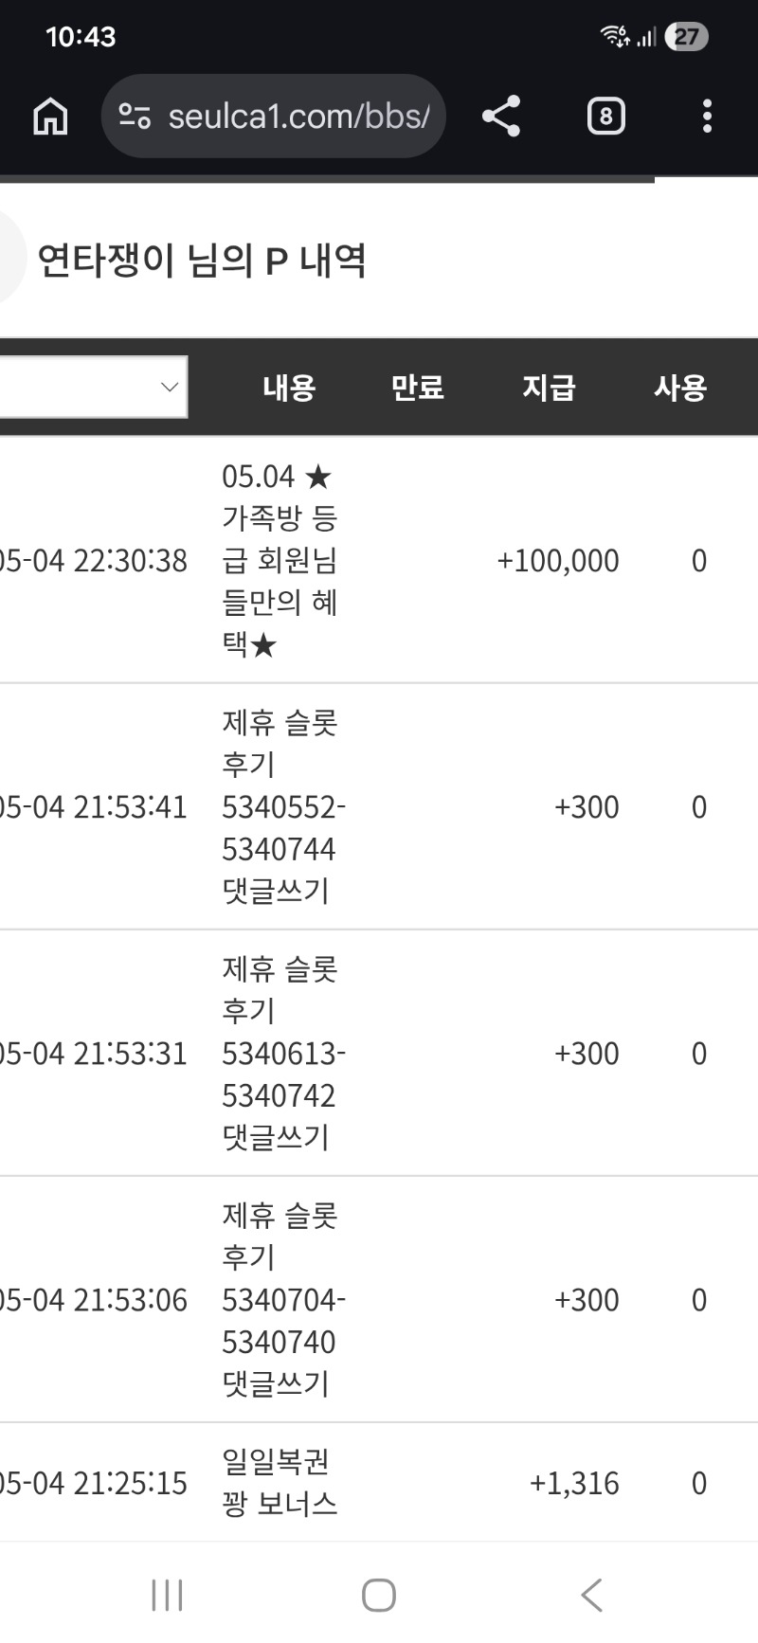Select the 사용 column header
Viewport: 758px width, 1643px height.
tap(680, 388)
